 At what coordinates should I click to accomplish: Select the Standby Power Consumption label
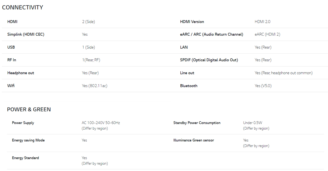[x=197, y=123]
